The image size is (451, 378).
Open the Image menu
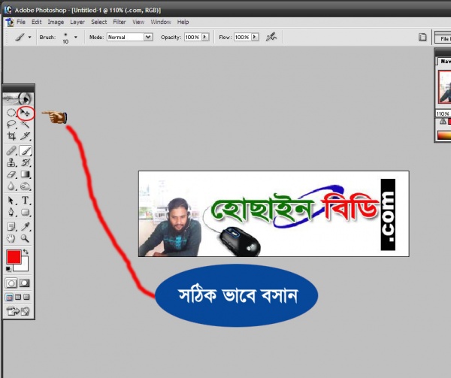56,22
